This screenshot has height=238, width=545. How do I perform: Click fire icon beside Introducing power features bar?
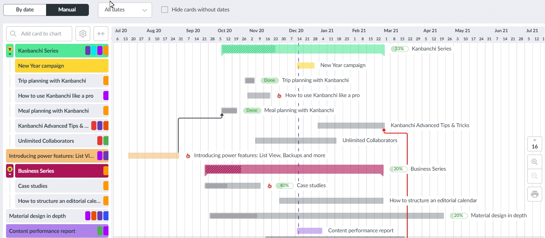pos(188,156)
